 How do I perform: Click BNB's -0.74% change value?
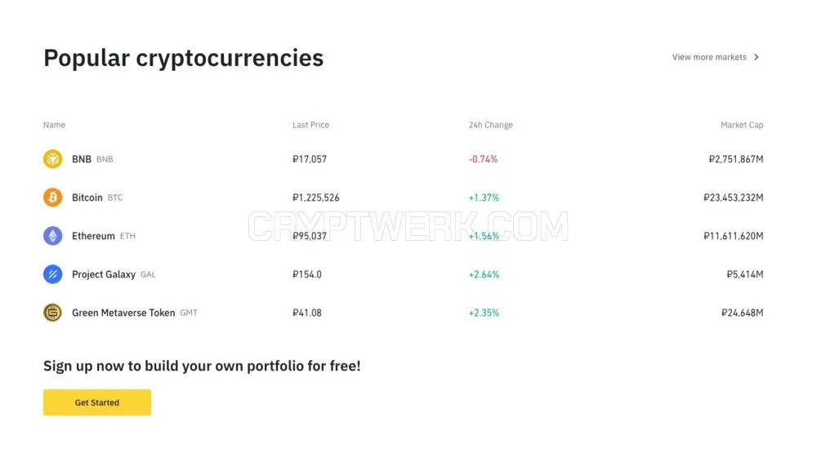coord(483,159)
